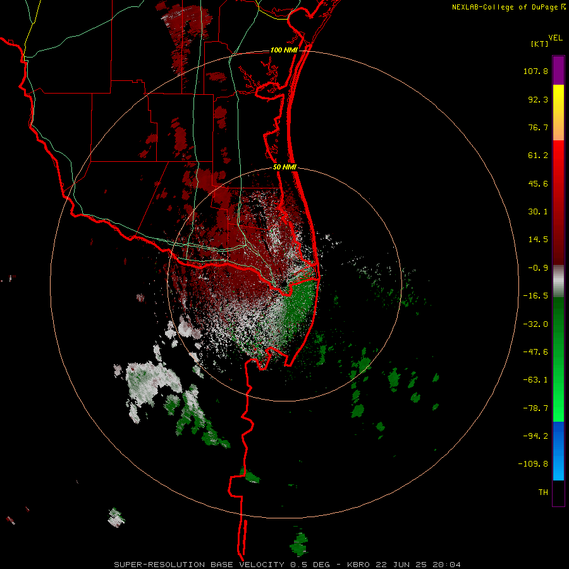The width and height of the screenshot is (569, 569).
Task: Click the "VEL" legend title
Action: [x=556, y=38]
